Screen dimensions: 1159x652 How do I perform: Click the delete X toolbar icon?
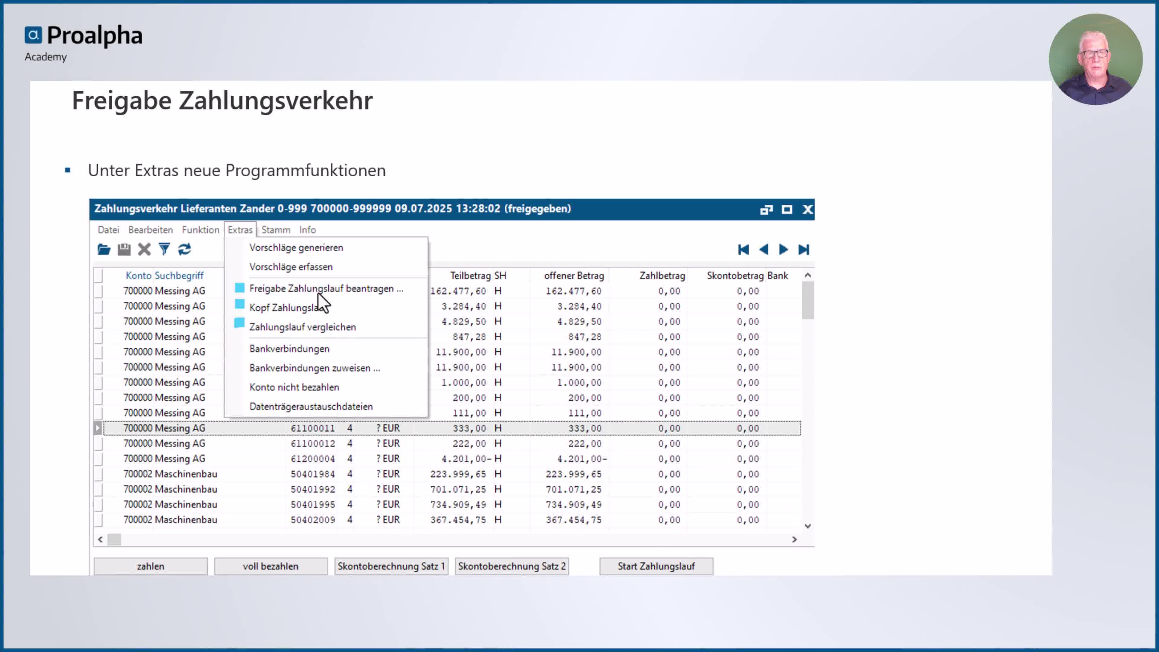click(x=145, y=249)
